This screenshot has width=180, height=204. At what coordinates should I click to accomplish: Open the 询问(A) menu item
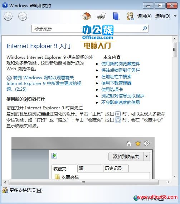(x=145, y=16)
